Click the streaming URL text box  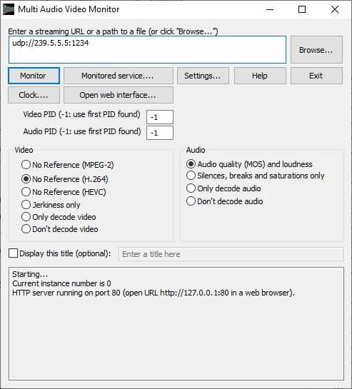coord(148,50)
